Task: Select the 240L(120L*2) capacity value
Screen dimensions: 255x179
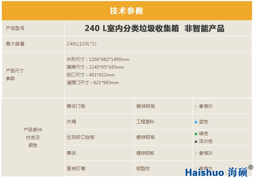Action: [x=82, y=44]
